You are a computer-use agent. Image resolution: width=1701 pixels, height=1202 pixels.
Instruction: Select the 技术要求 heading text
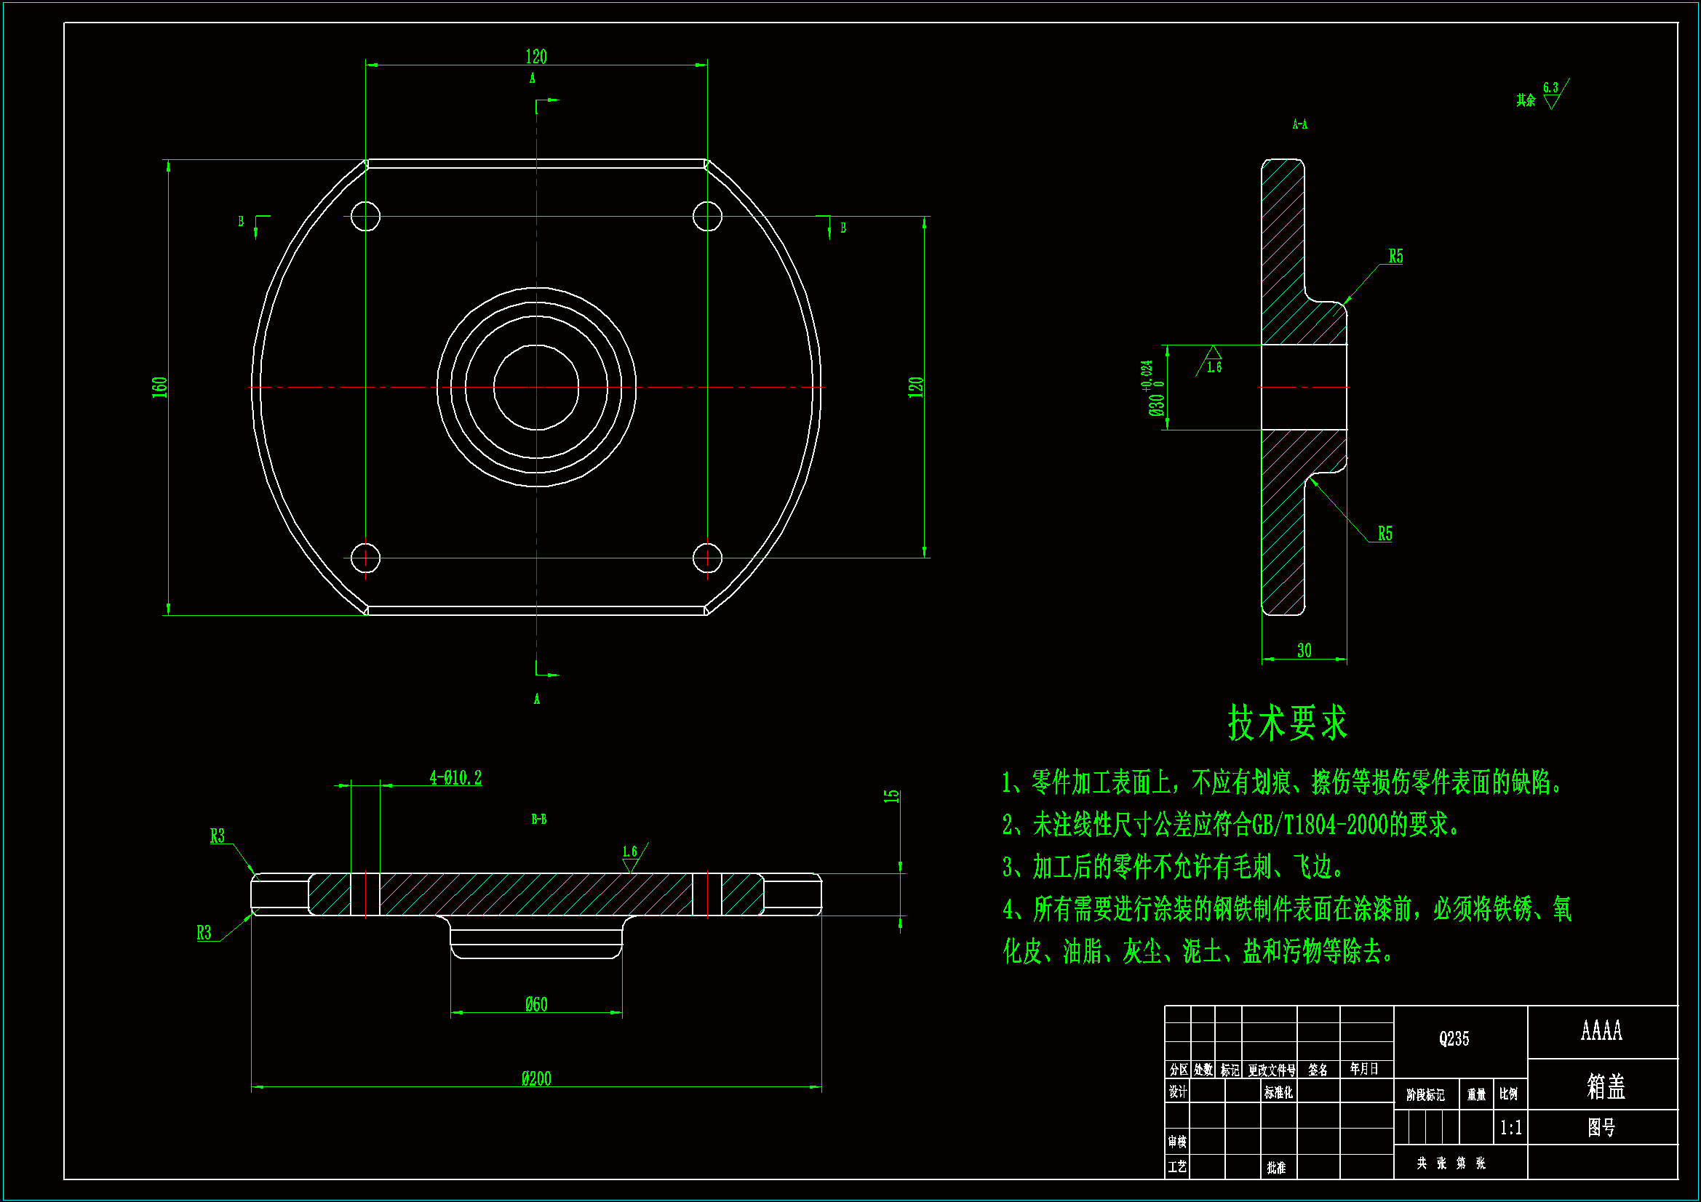click(1288, 723)
